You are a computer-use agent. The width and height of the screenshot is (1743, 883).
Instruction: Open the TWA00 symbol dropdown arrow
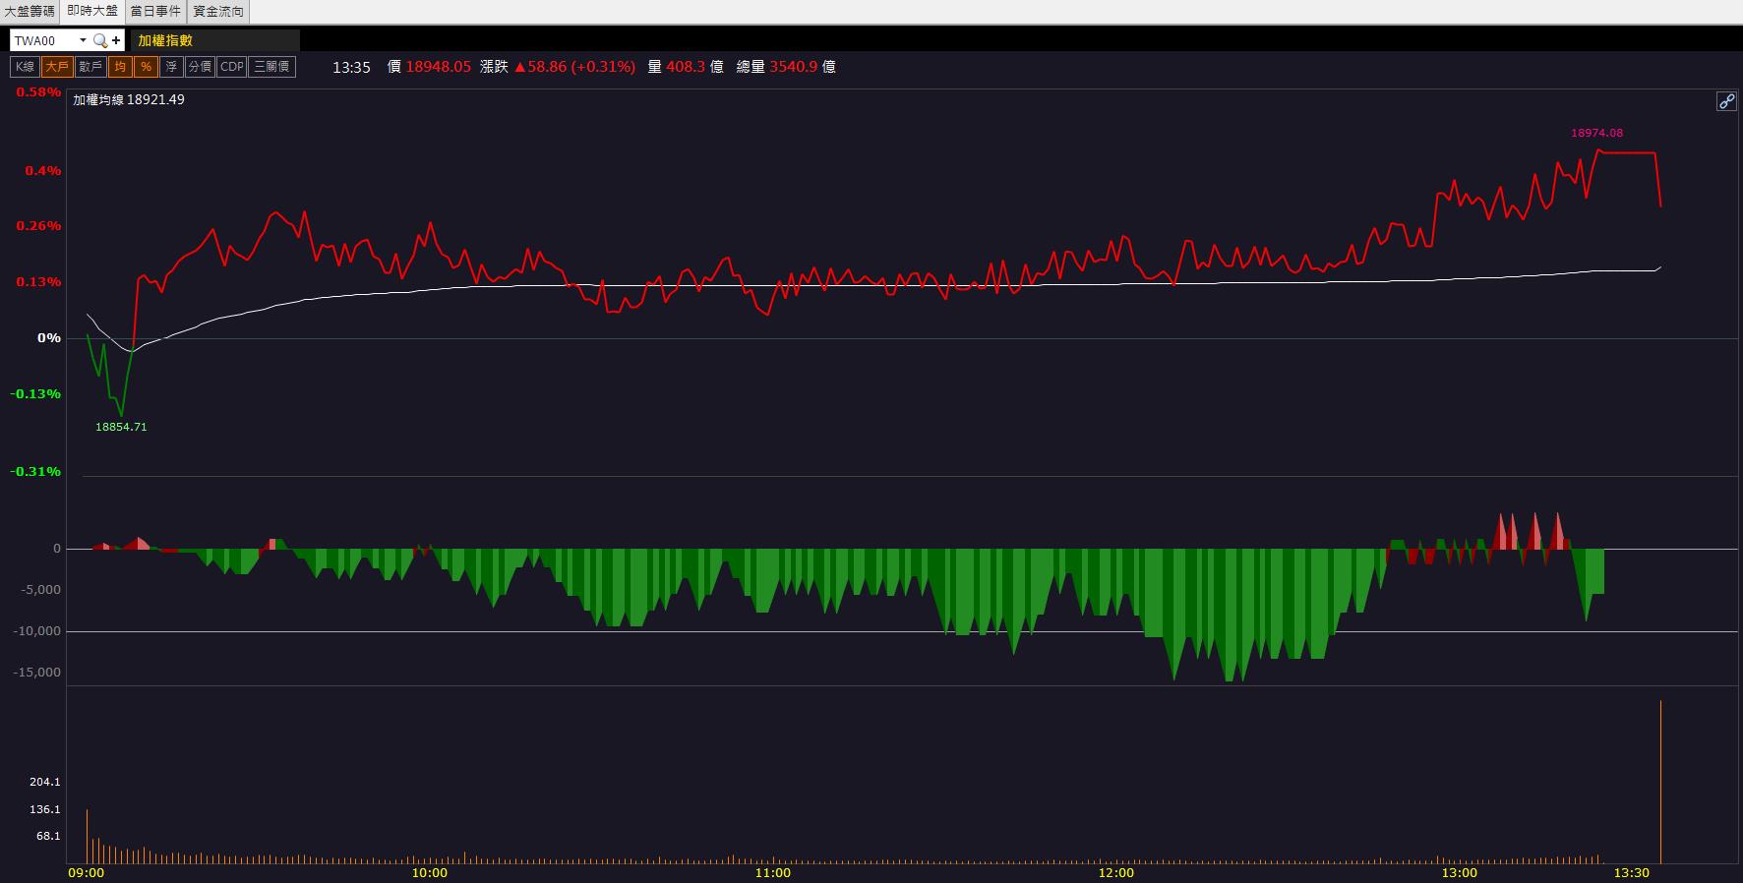coord(83,41)
